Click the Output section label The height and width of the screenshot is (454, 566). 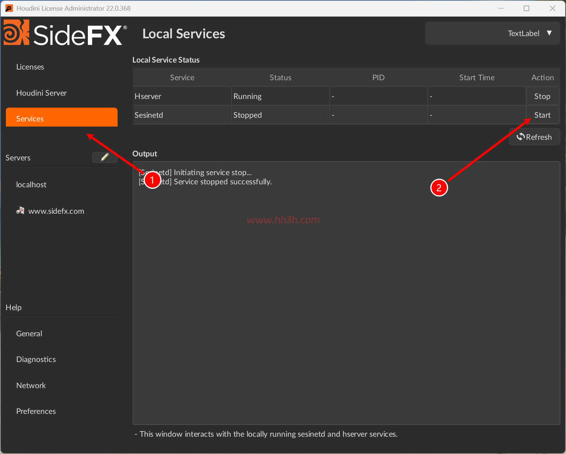[144, 154]
